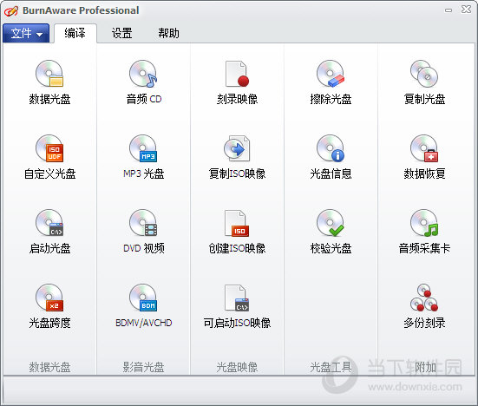Viewport: 478px width, 406px height.
Task: Open the 文件 dropdown menu
Action: tap(26, 33)
